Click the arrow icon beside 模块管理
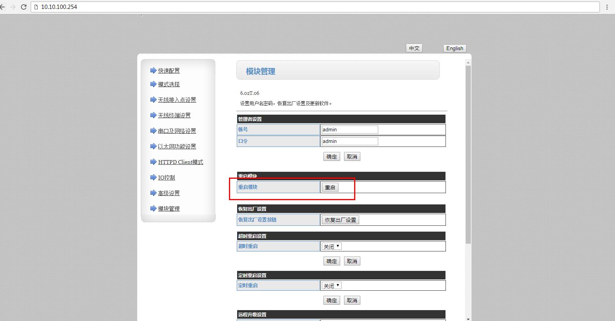Image resolution: width=615 pixels, height=321 pixels. click(x=153, y=208)
